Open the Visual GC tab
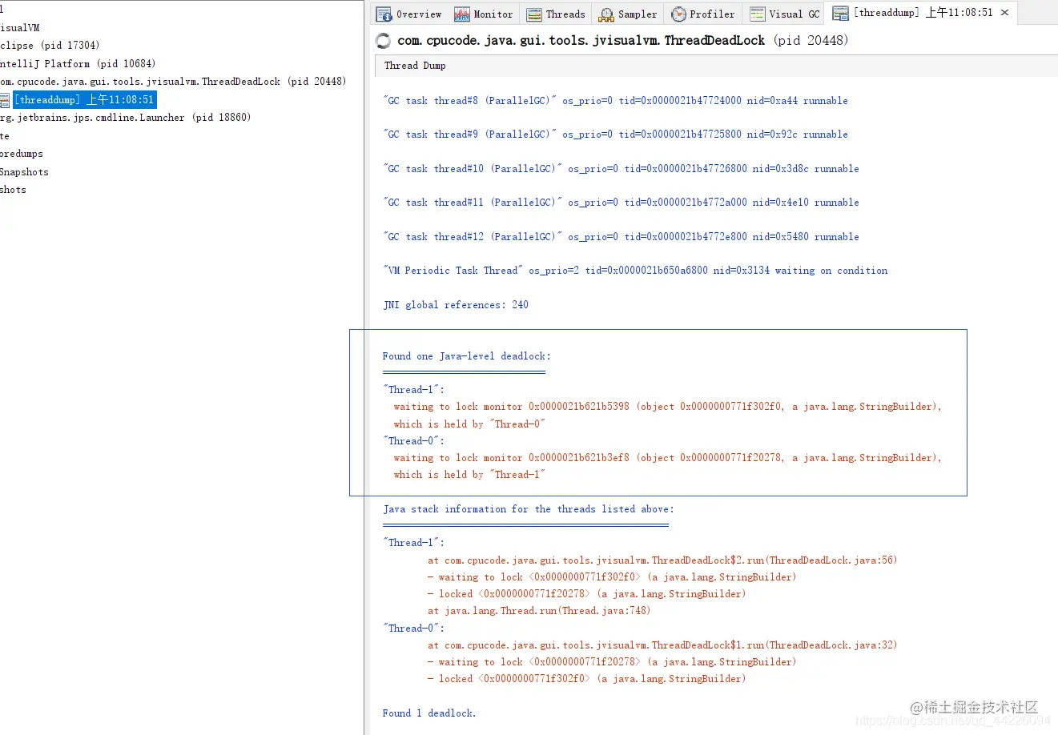Screen dimensions: 1058x735 785,14
